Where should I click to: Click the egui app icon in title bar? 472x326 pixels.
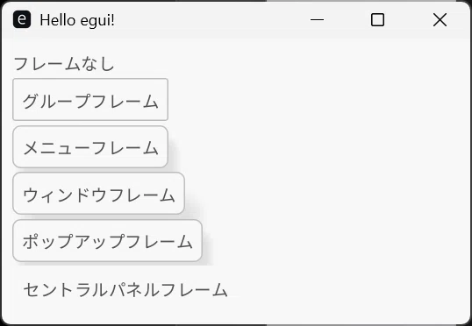pos(22,19)
